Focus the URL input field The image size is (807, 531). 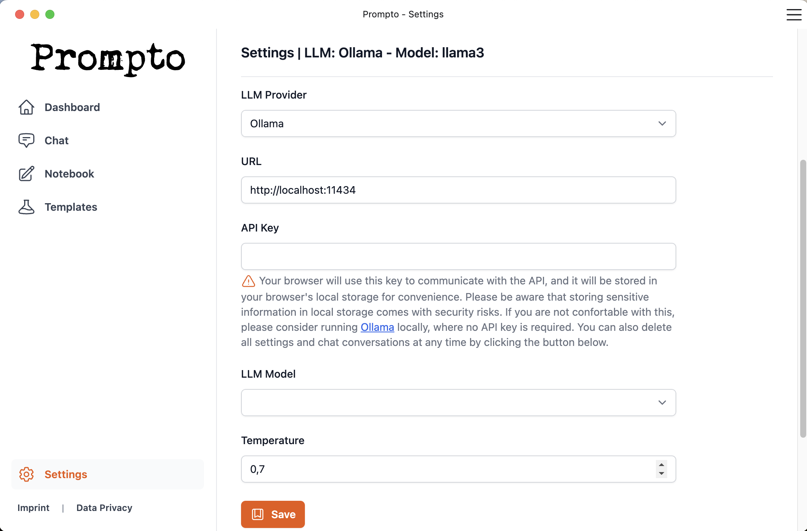point(458,190)
